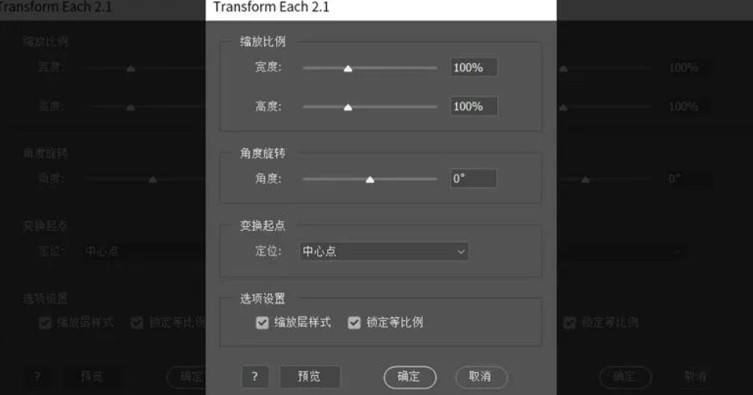This screenshot has height=395, width=753.
Task: Click the 缩放层样式 label text
Action: click(303, 322)
